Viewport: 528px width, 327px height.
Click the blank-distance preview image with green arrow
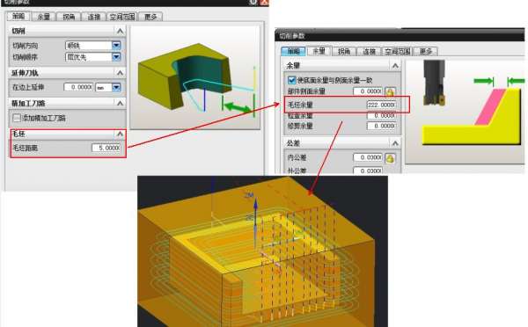(195, 77)
